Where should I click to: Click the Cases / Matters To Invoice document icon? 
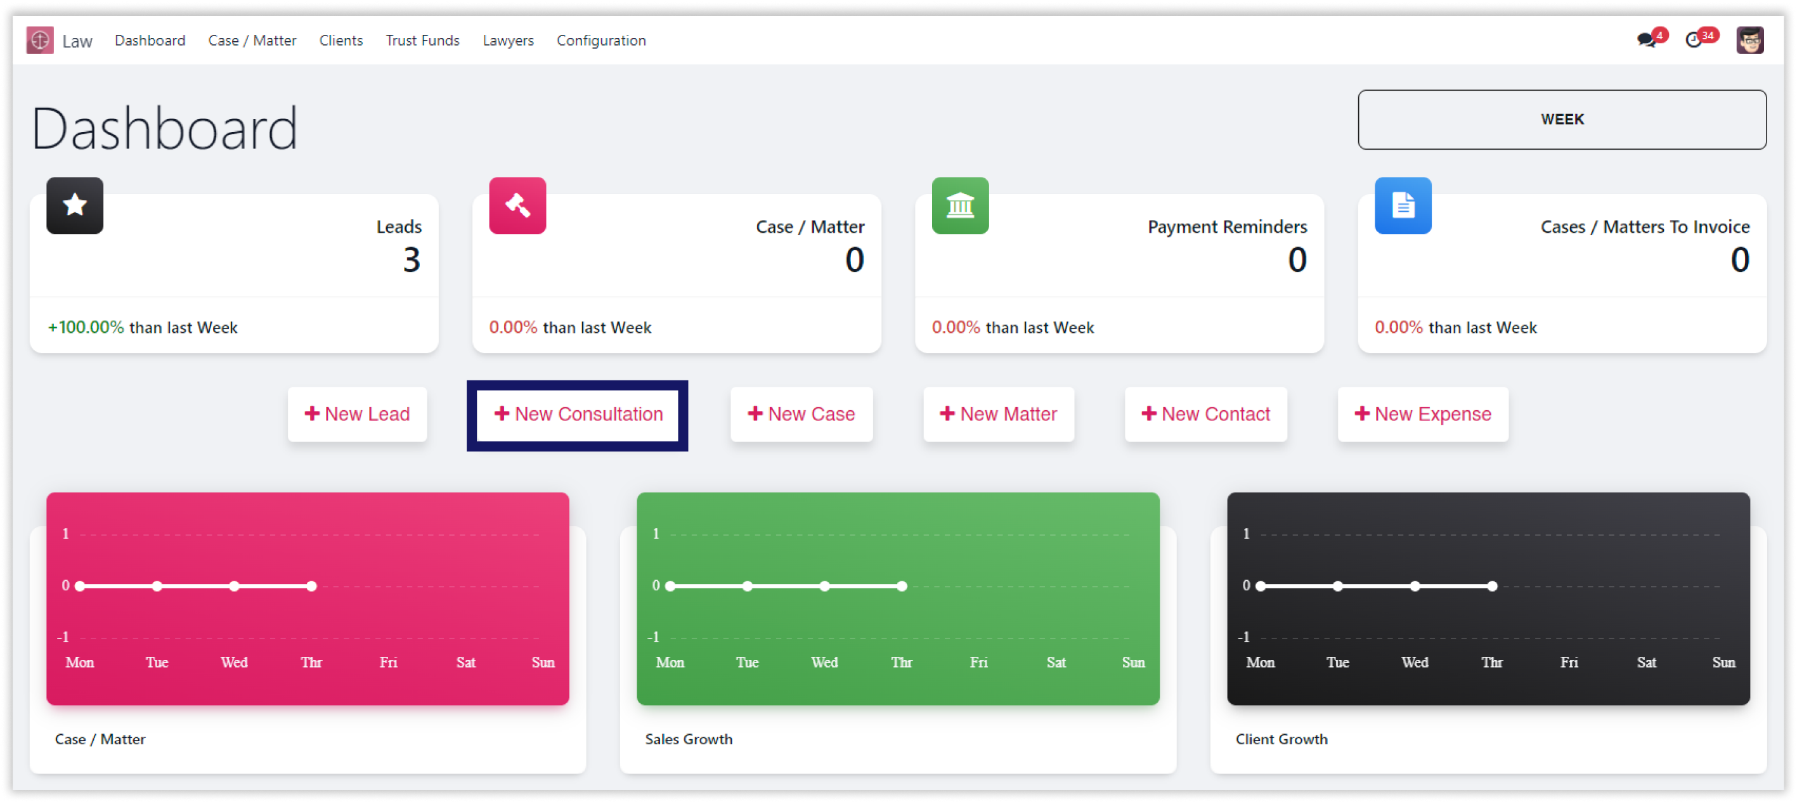click(x=1403, y=205)
